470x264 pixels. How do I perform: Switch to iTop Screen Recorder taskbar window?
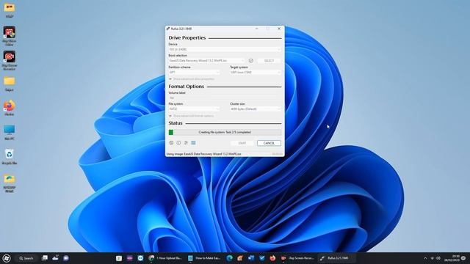pyautogui.click(x=297, y=258)
